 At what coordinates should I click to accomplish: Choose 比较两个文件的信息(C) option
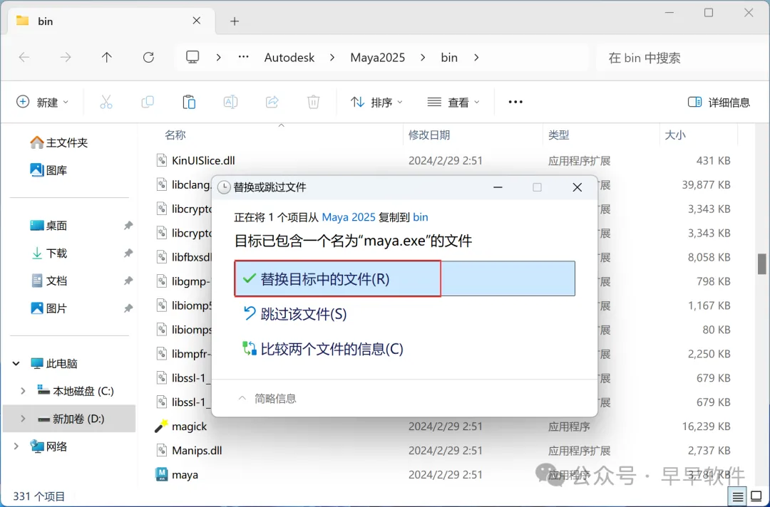(323, 349)
